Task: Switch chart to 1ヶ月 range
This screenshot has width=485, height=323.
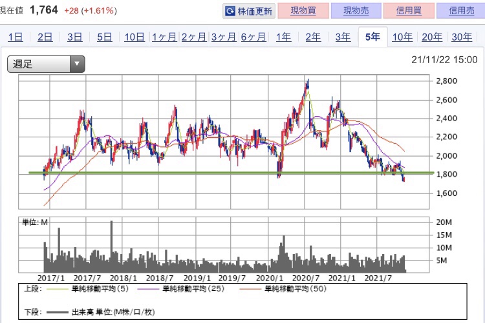Action: 164,37
